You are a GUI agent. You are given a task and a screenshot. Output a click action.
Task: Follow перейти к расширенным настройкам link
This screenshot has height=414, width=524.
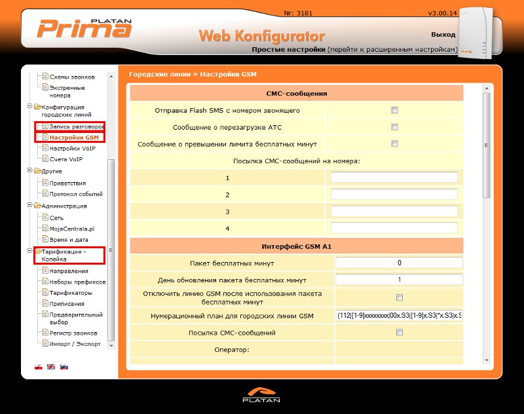[392, 49]
